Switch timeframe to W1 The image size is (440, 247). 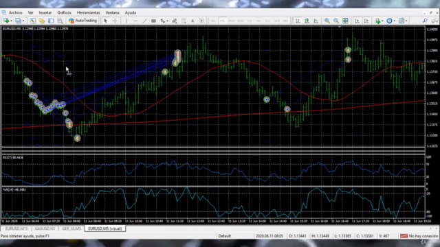tap(276, 21)
